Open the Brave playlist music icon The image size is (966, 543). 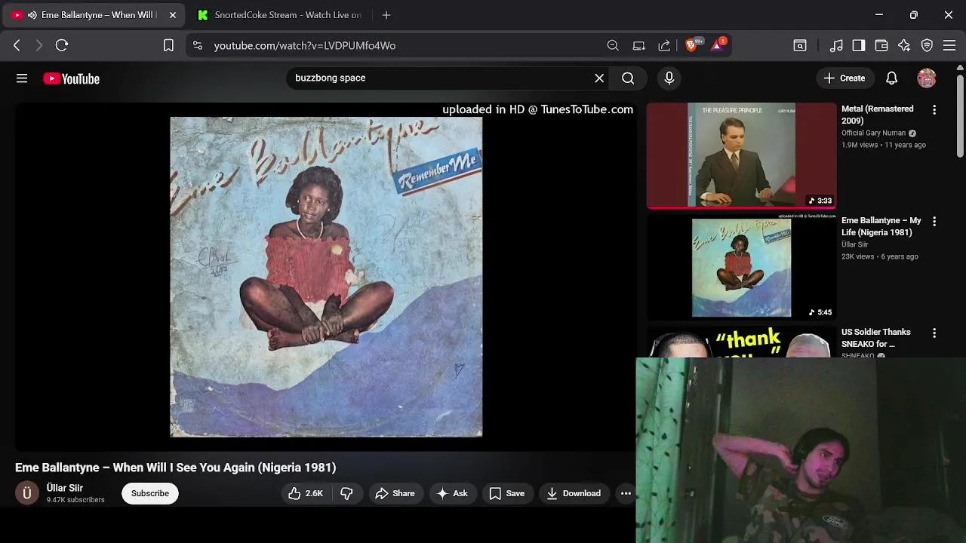[836, 45]
